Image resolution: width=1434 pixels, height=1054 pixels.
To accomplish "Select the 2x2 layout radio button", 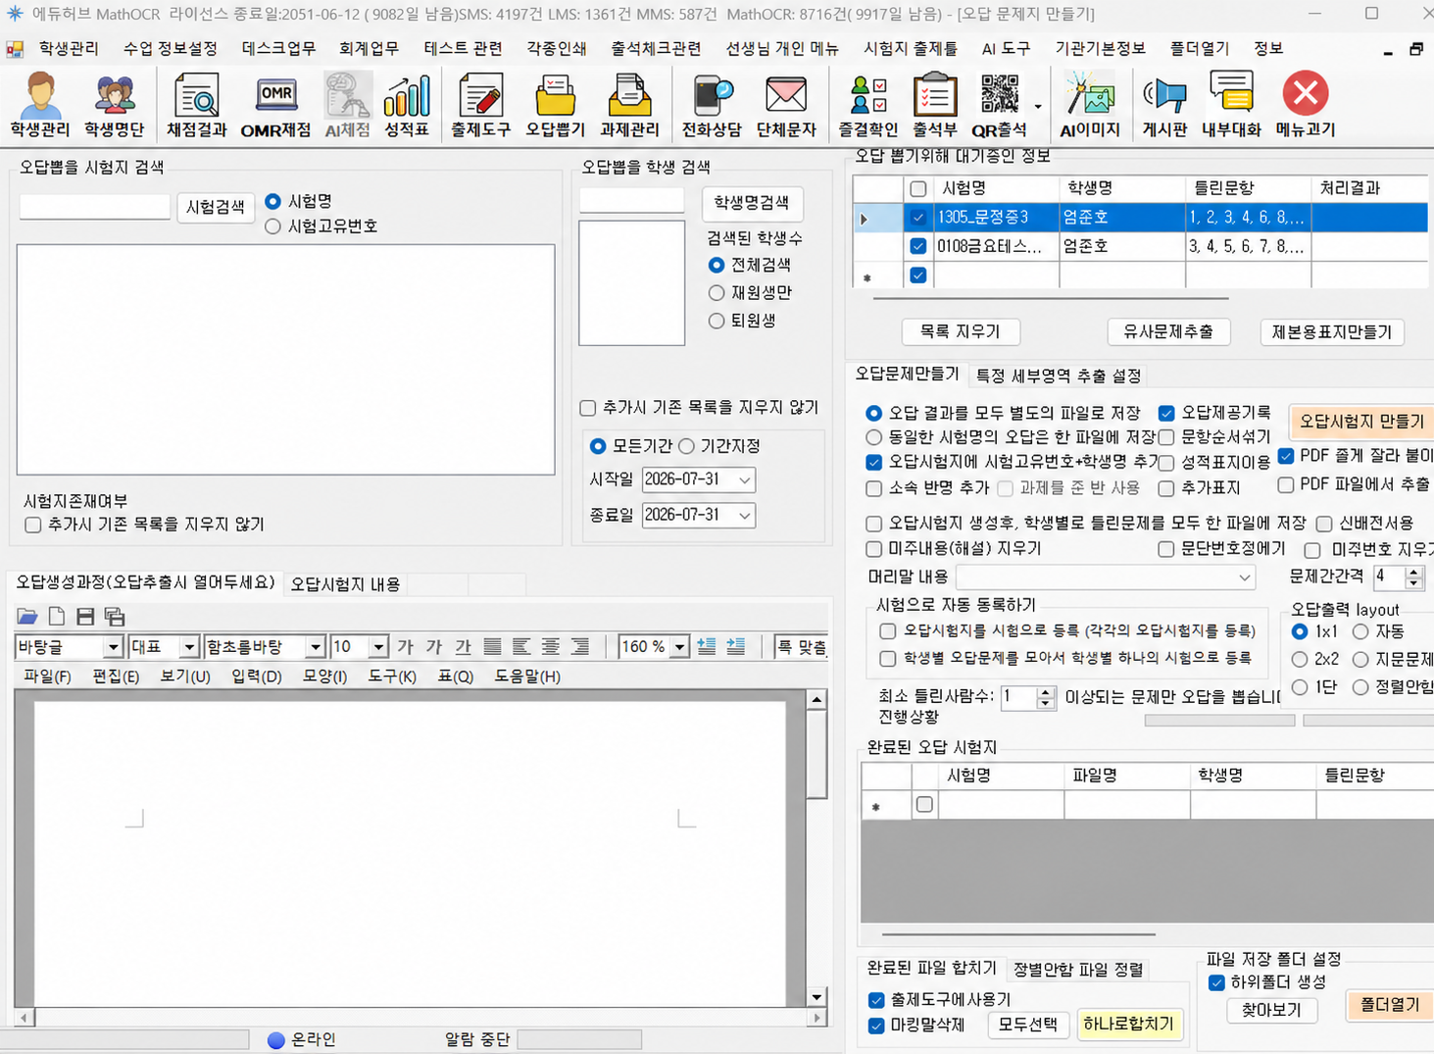I will pyautogui.click(x=1300, y=659).
